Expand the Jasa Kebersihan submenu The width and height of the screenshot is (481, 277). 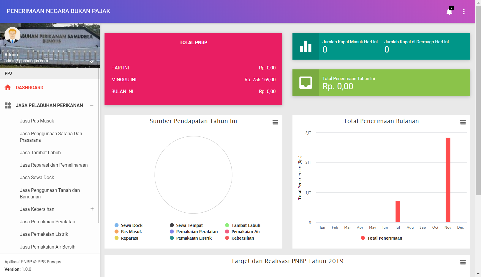[x=92, y=209]
